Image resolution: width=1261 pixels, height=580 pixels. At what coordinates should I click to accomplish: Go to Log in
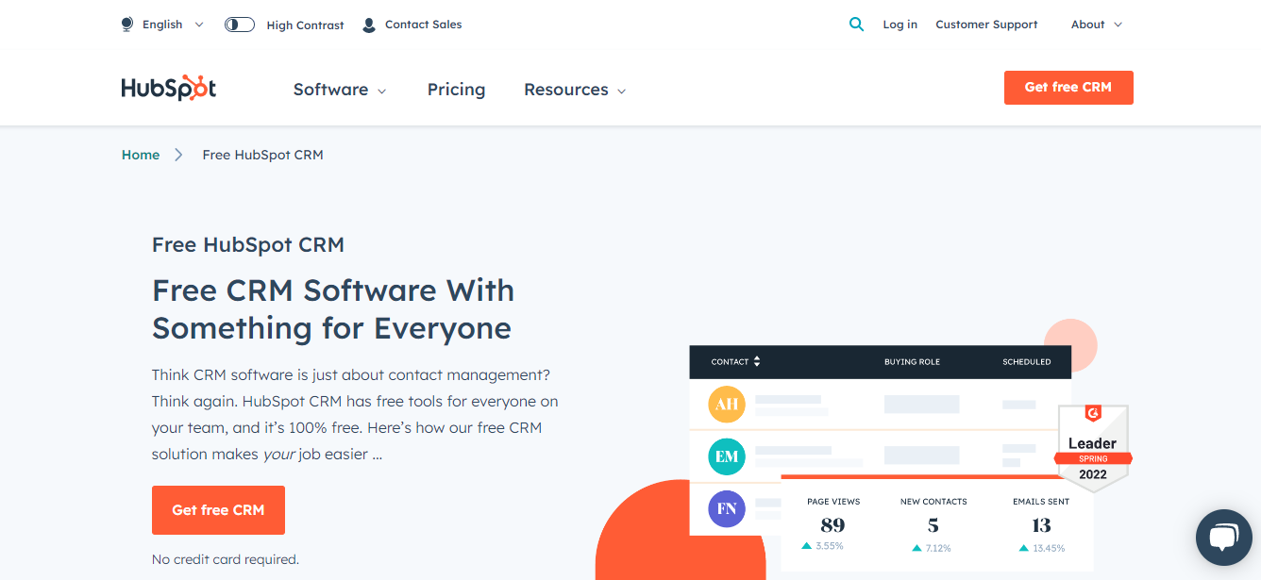tap(900, 25)
